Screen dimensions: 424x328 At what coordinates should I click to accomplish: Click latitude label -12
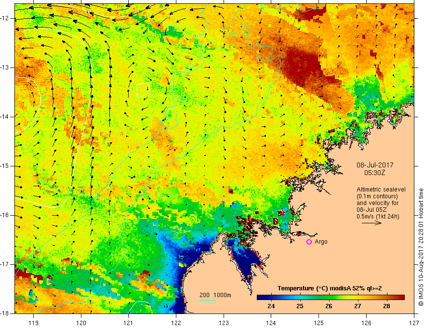click(5, 18)
